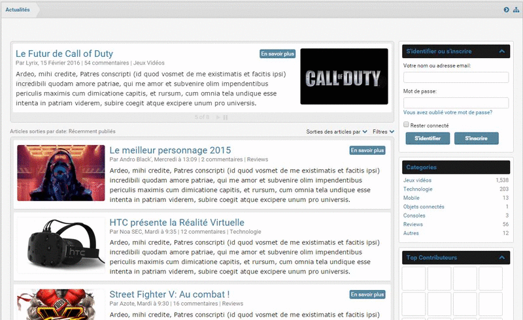The width and height of the screenshot is (523, 320).
Task: Click En savoir plus for Street Fighter V
Action: pos(367,295)
